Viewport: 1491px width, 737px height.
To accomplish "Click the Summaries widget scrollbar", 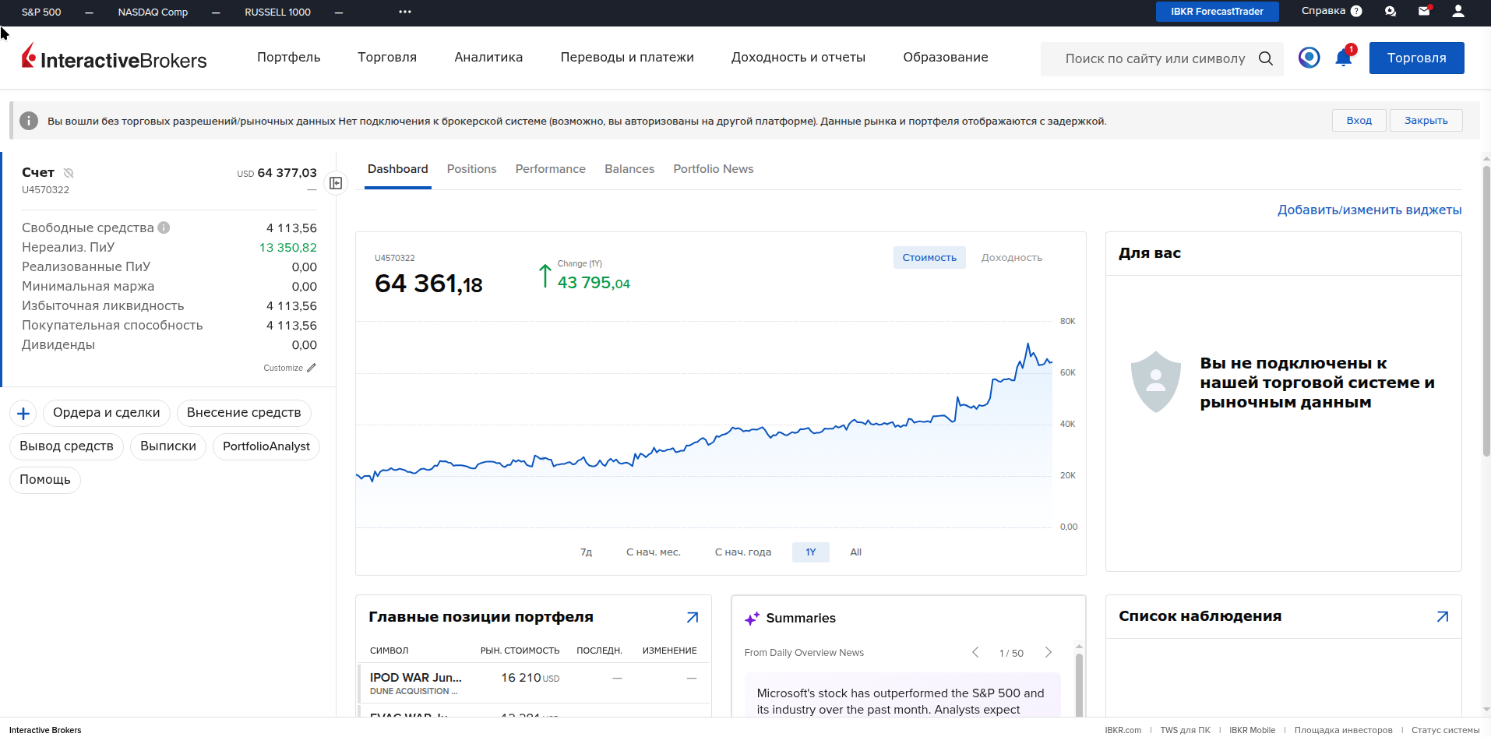I will 1079,684.
